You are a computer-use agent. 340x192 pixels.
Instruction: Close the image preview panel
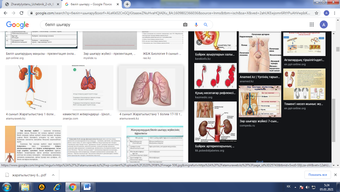(x=199, y=42)
